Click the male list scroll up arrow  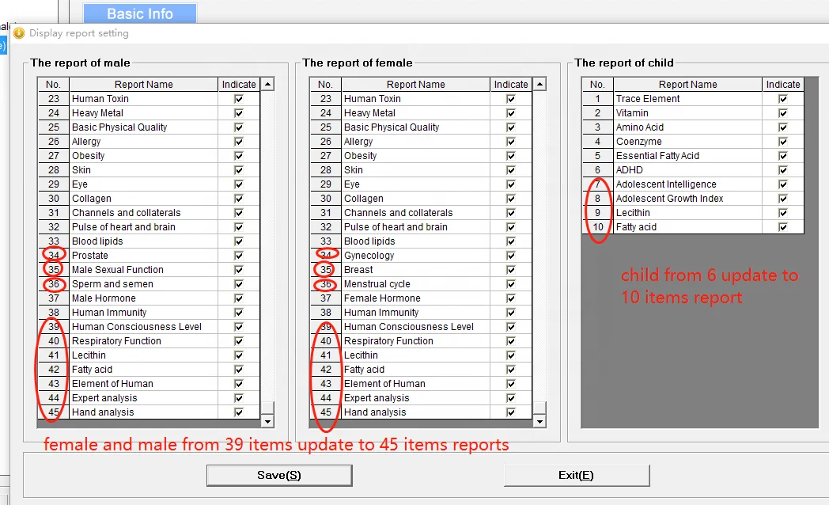pos(267,83)
